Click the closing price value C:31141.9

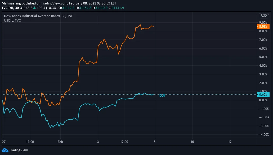116,8
